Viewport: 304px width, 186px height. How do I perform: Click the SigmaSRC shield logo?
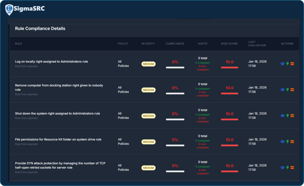pyautogui.click(x=9, y=10)
